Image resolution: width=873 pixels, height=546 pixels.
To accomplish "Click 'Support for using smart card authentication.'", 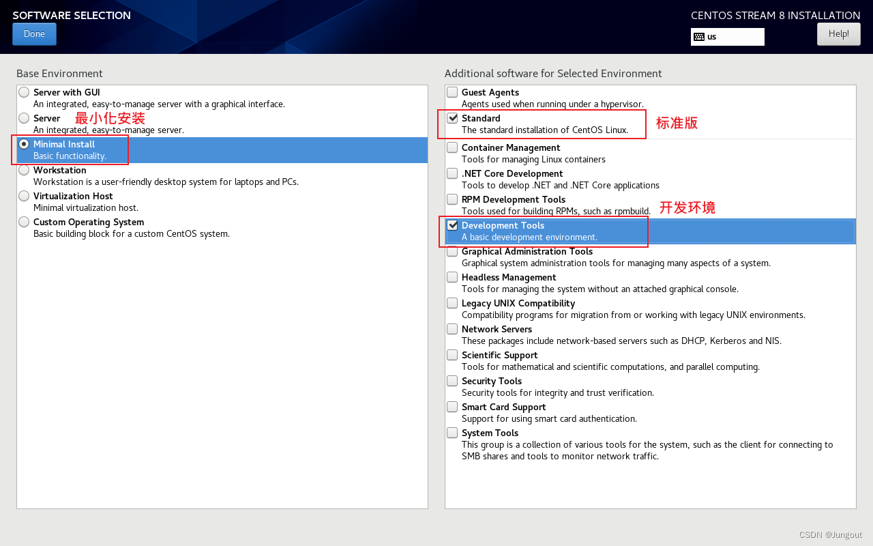I will pyautogui.click(x=549, y=419).
